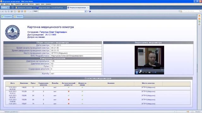Click the Copy icon in the toolbar
Screen dimensions: 202x113
point(6,11)
